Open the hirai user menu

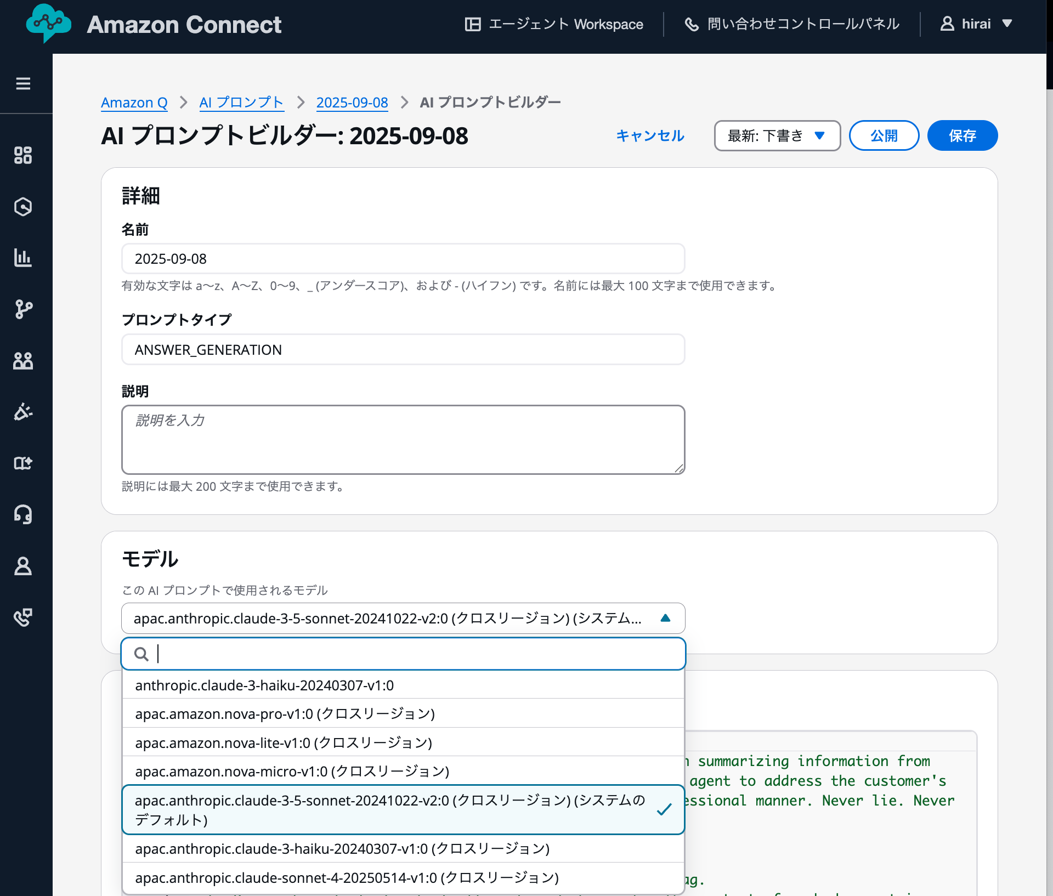976,24
